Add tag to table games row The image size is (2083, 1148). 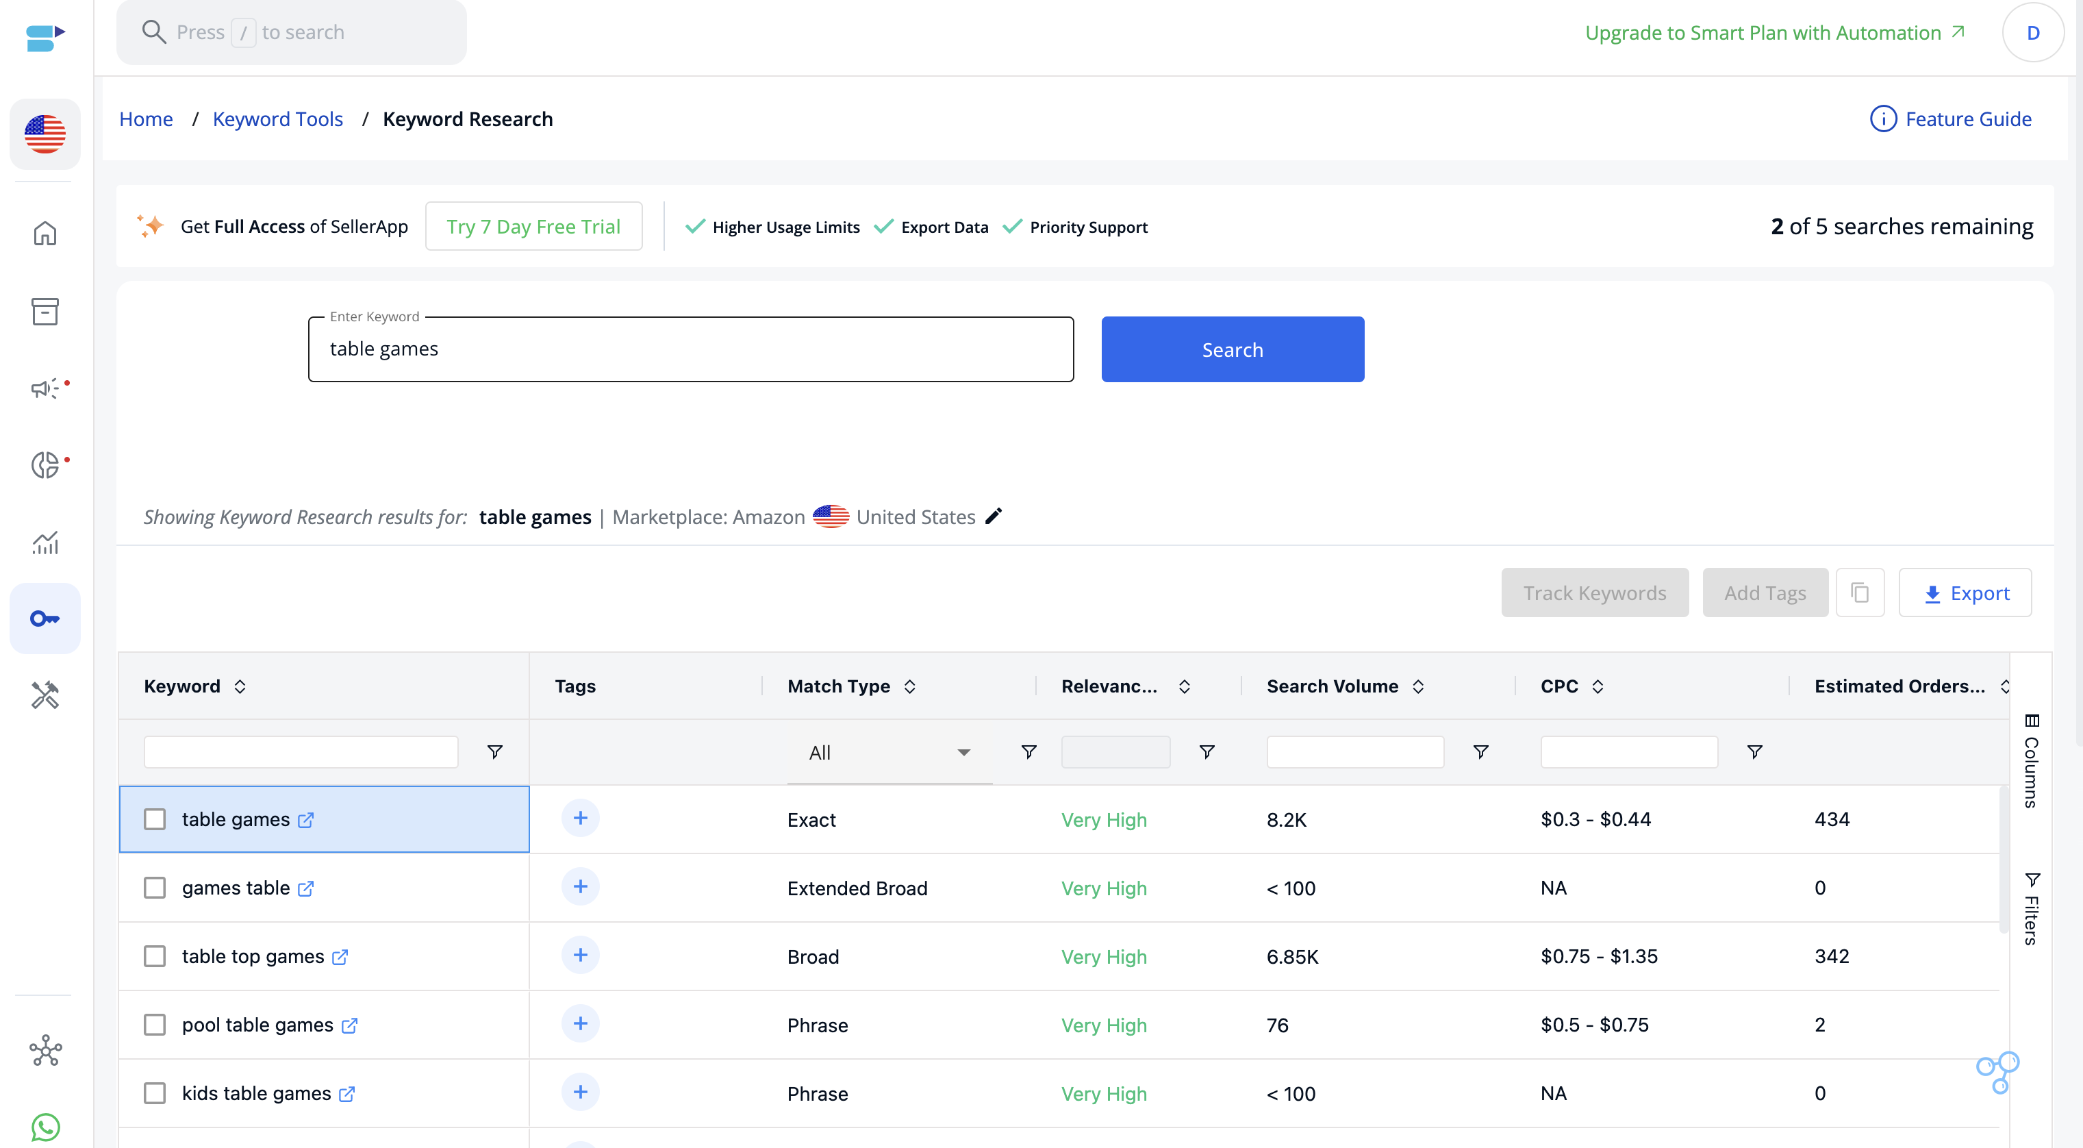580,819
